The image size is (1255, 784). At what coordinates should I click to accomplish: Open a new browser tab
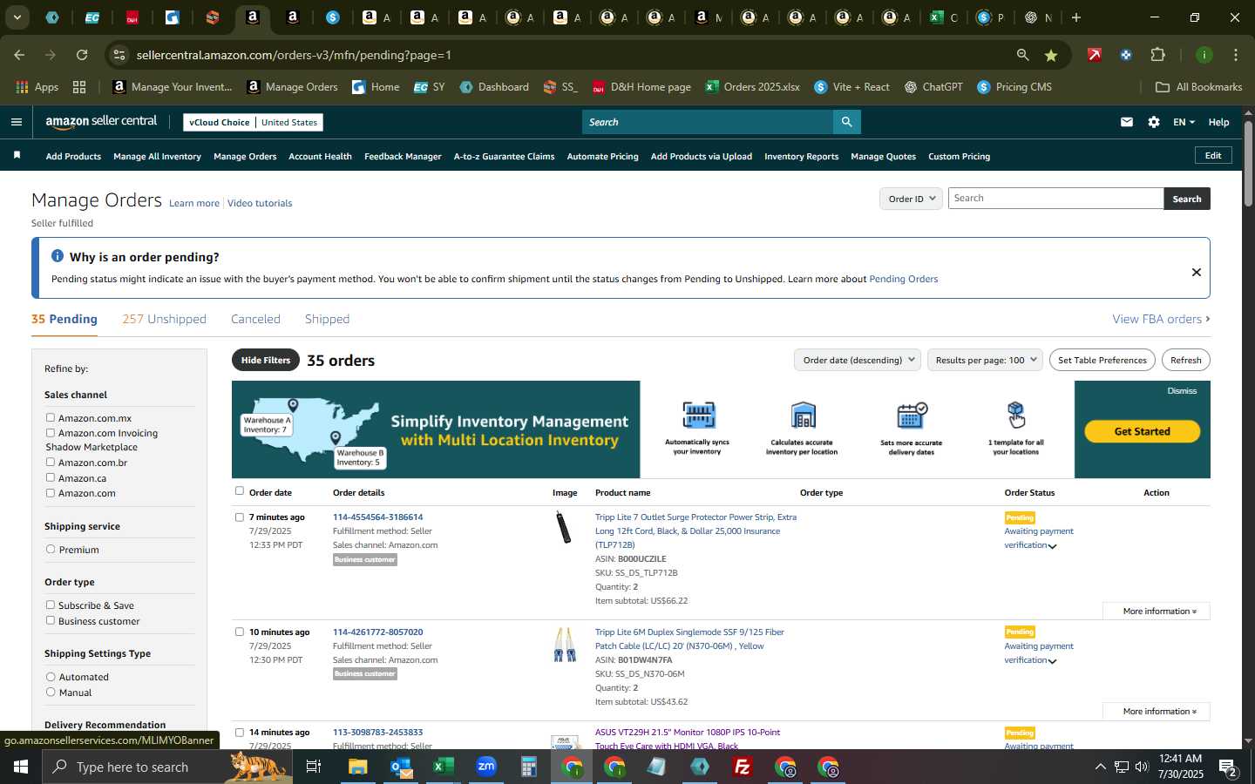(1076, 17)
